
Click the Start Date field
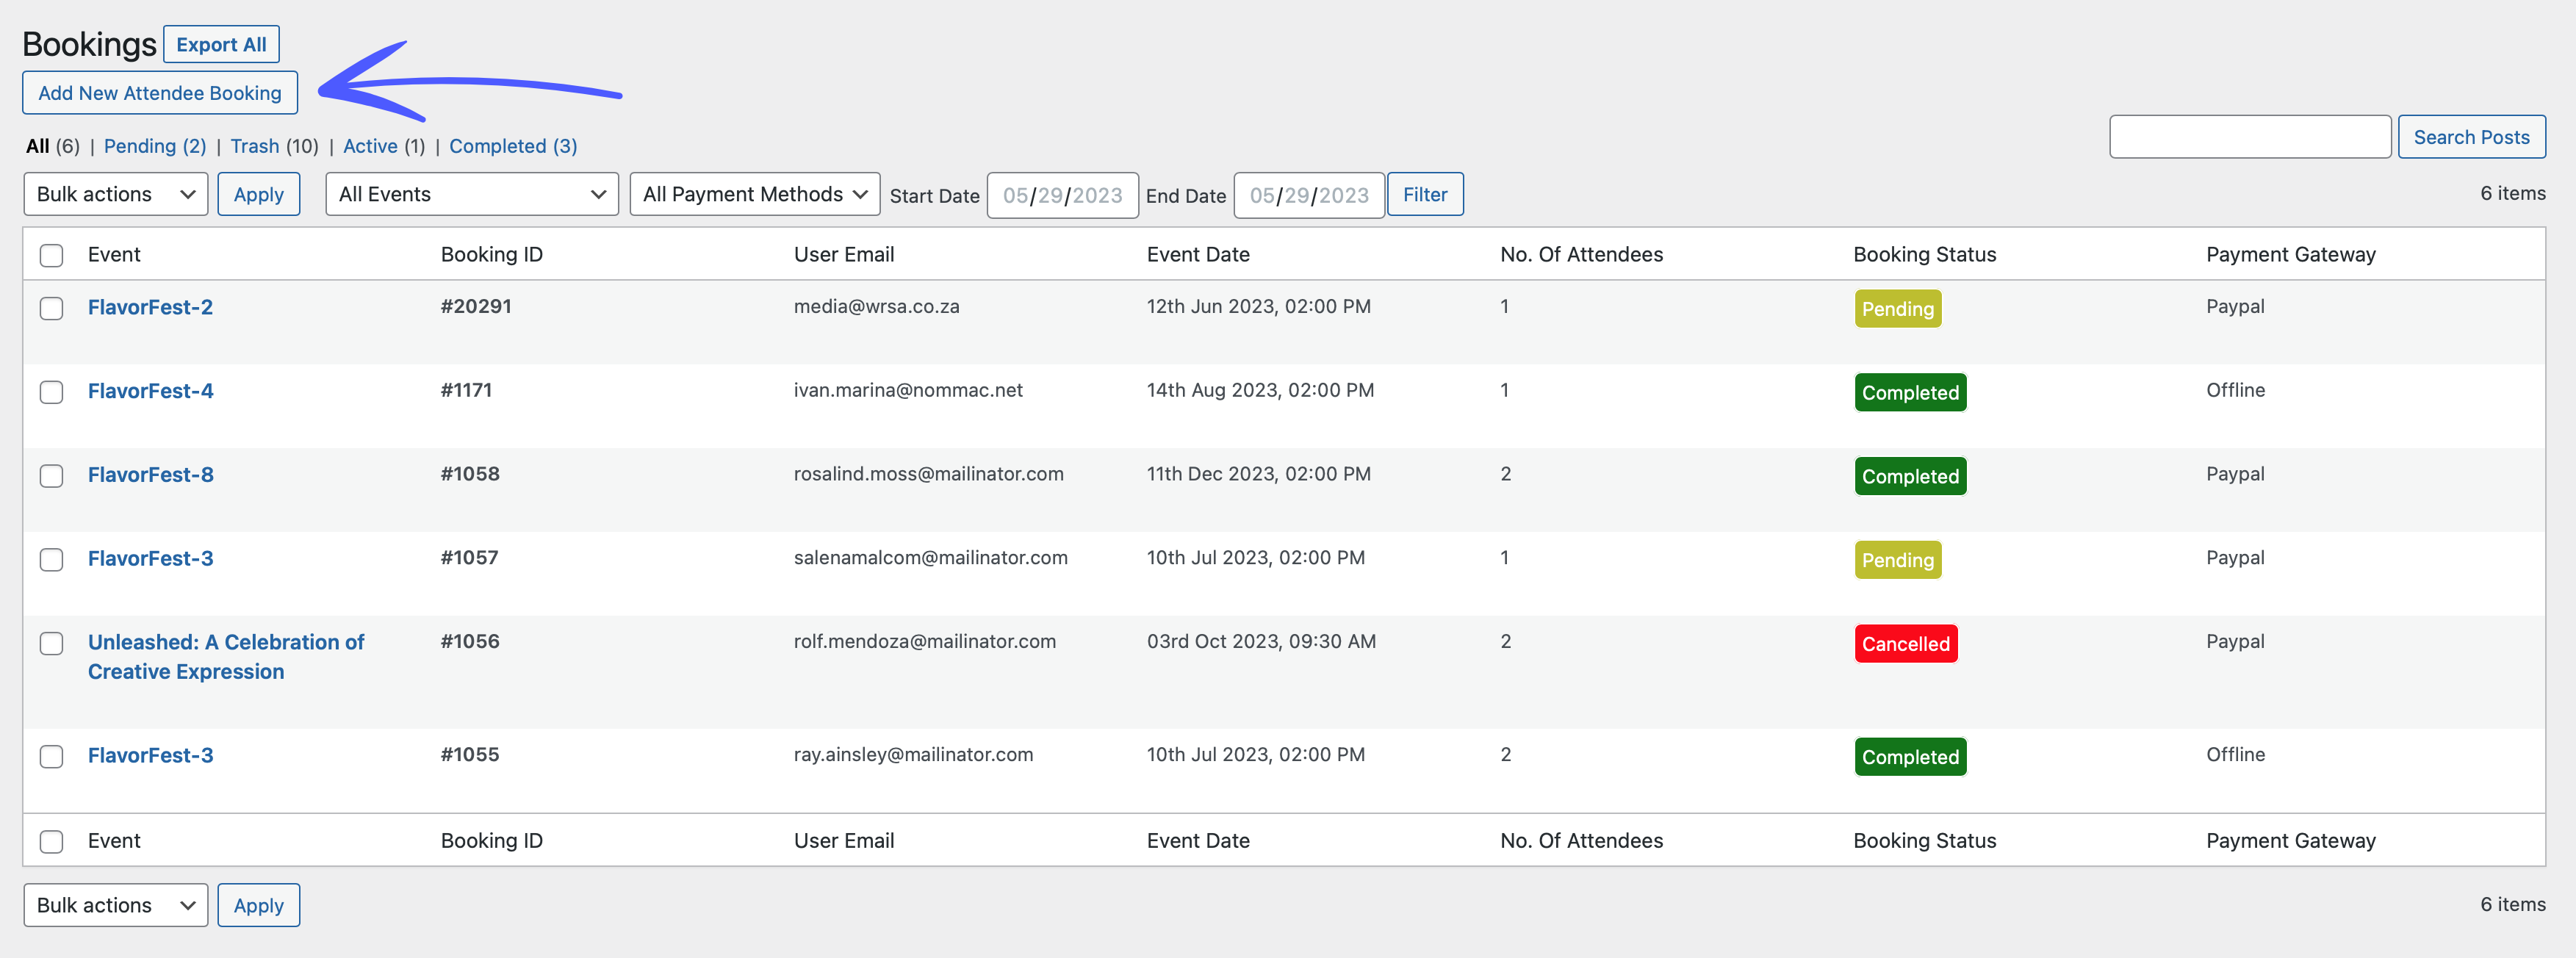click(1062, 195)
